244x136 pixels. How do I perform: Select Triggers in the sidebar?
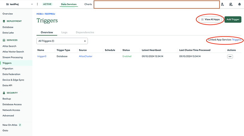7,63
